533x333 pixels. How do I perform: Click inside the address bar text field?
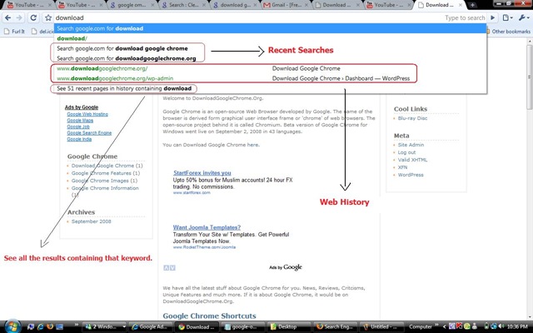coord(250,17)
